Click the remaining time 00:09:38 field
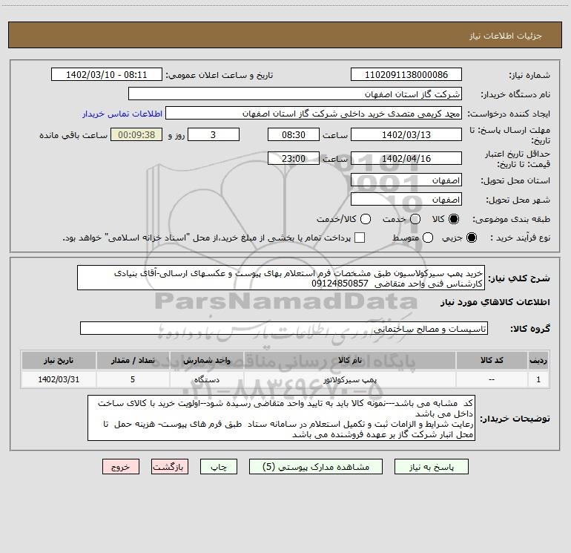The image size is (571, 553). (136, 135)
